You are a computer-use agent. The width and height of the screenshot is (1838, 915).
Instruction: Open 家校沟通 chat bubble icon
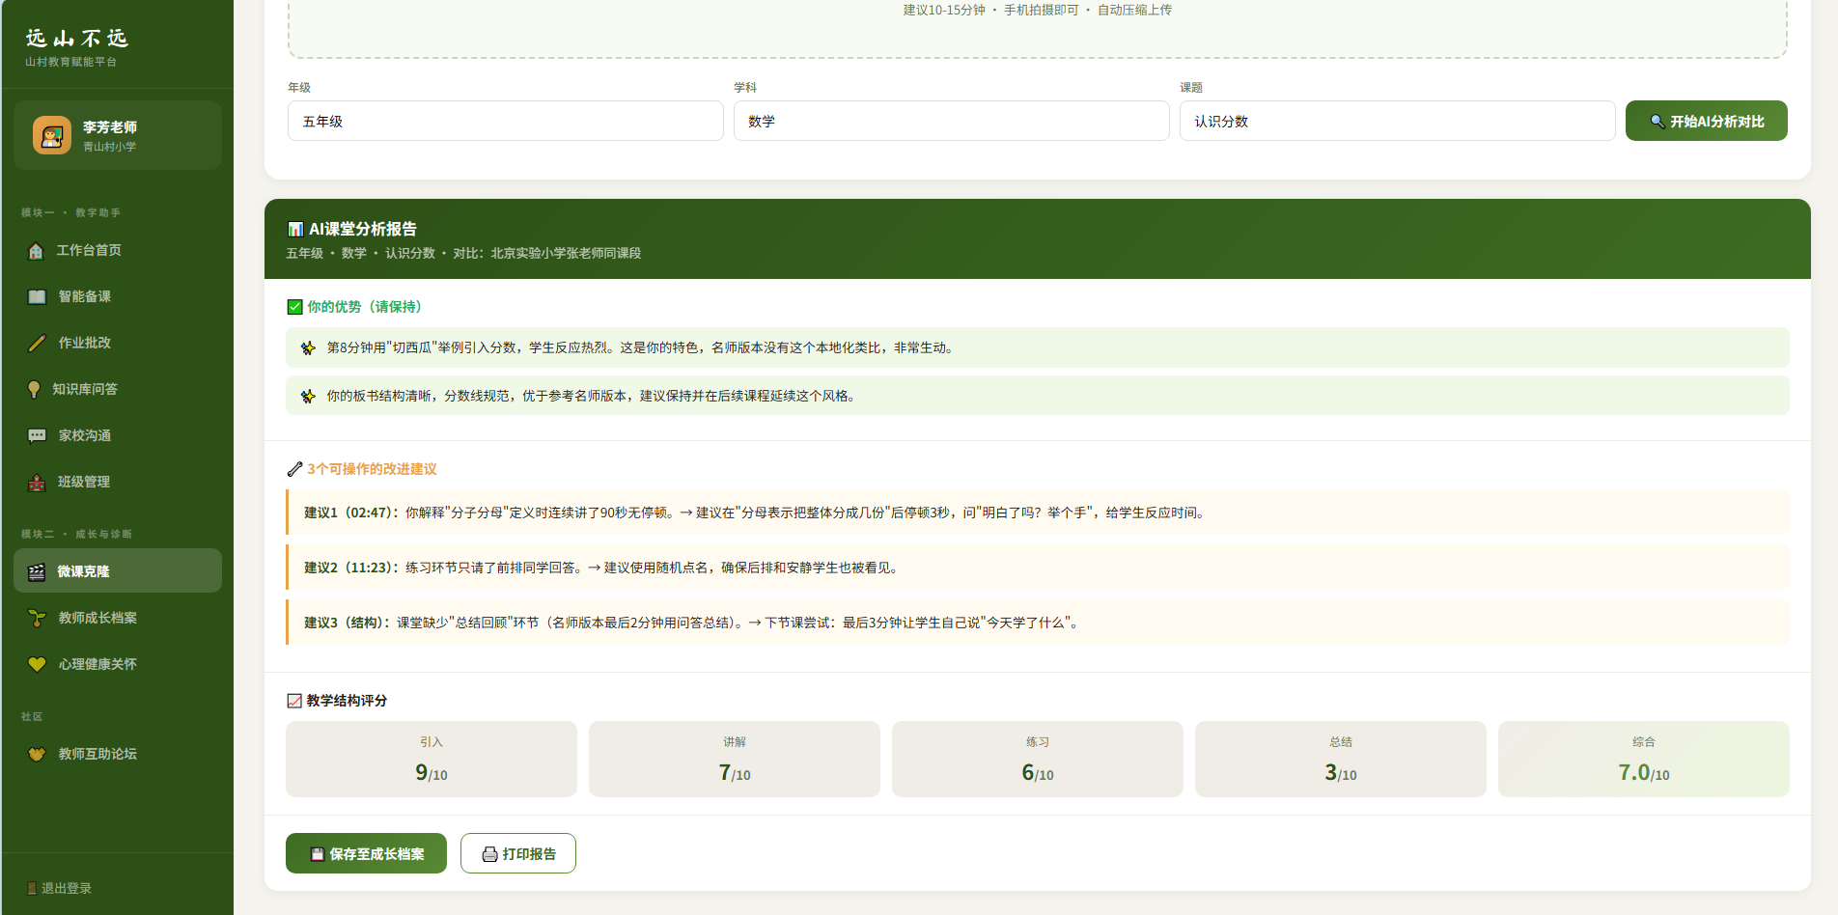point(37,436)
